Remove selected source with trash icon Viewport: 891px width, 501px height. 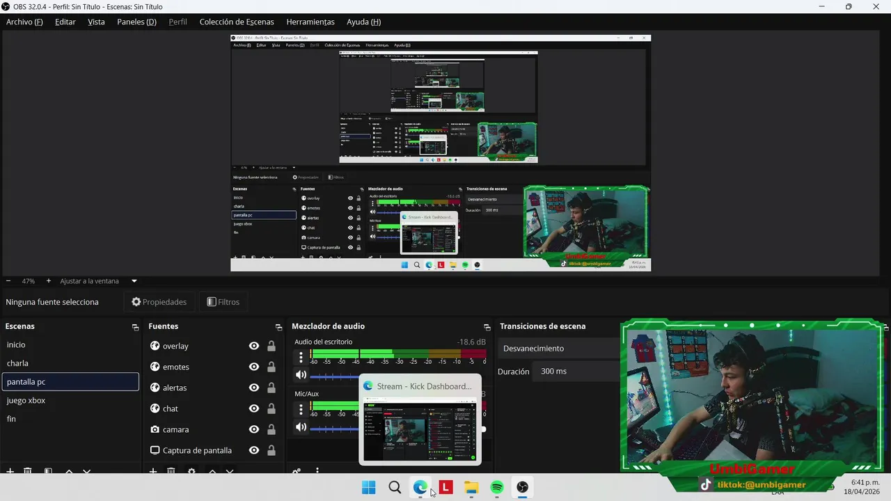pos(171,471)
